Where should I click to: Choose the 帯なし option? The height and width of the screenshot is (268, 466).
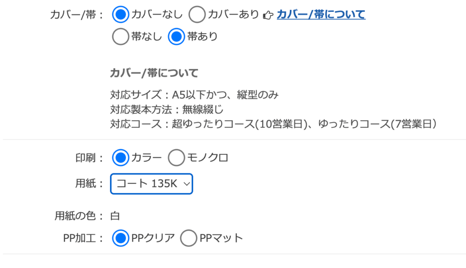point(121,37)
